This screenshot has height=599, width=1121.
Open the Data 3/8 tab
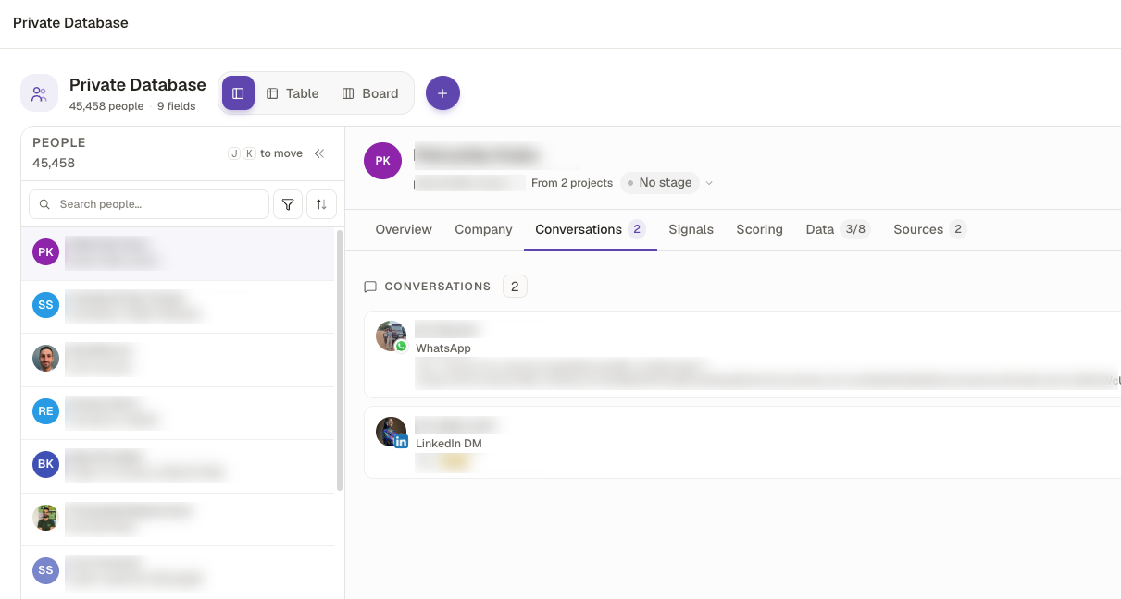[x=838, y=229]
